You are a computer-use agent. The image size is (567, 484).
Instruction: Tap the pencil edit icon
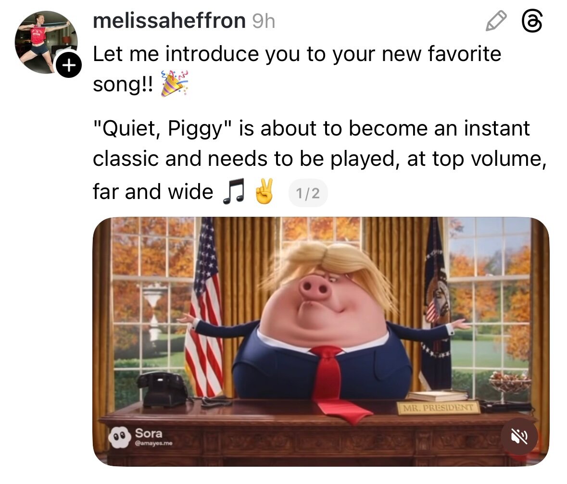coord(496,21)
